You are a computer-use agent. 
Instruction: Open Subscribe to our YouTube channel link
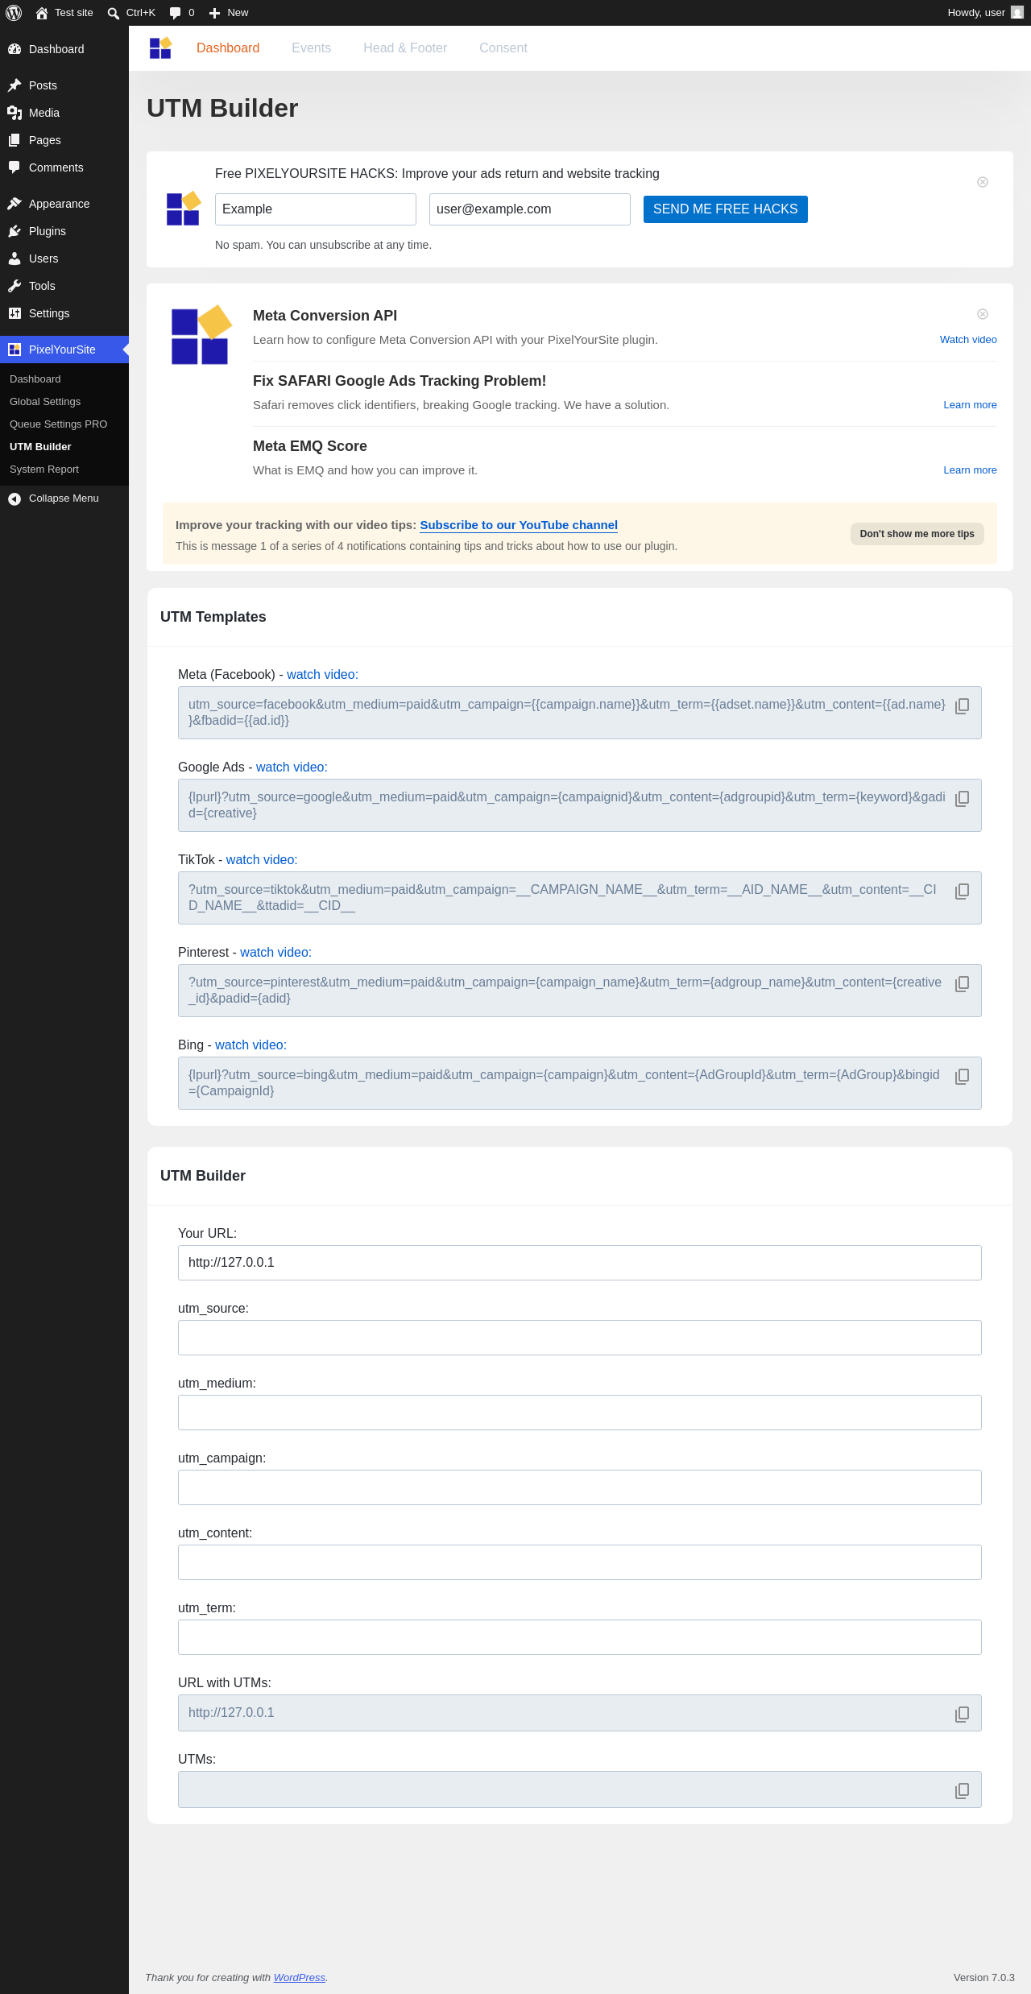pyautogui.click(x=519, y=525)
